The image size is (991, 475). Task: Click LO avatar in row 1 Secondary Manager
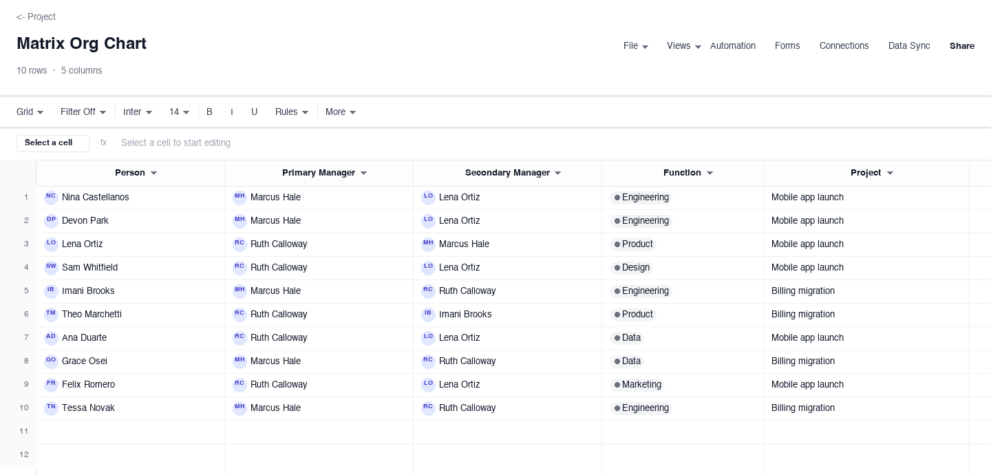point(428,198)
